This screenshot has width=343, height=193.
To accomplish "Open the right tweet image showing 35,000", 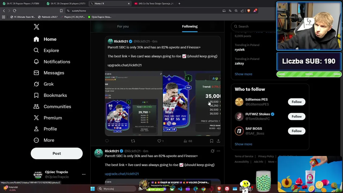I will tap(192, 103).
